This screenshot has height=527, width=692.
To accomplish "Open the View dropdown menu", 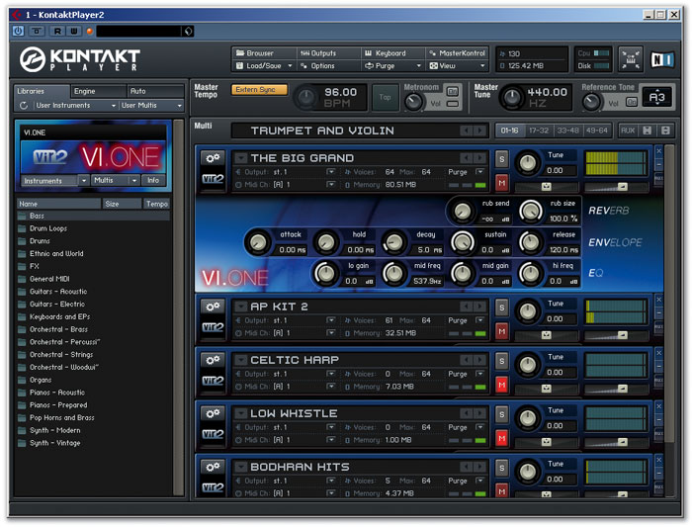I will point(457,66).
